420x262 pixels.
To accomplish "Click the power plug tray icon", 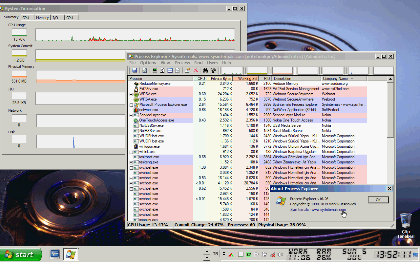I will 264,254.
